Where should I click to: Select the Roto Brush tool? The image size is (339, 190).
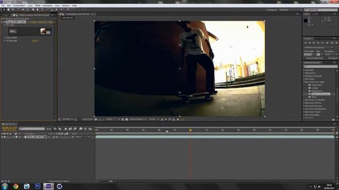(x=61, y=9)
